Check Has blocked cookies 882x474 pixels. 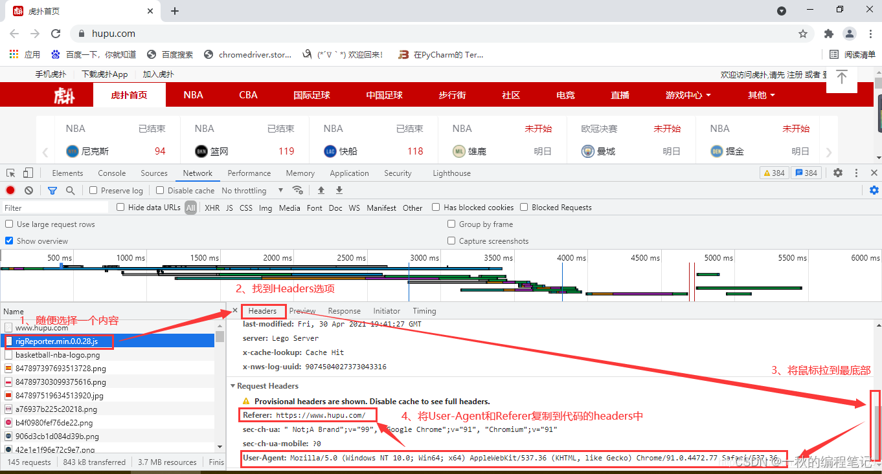(436, 207)
